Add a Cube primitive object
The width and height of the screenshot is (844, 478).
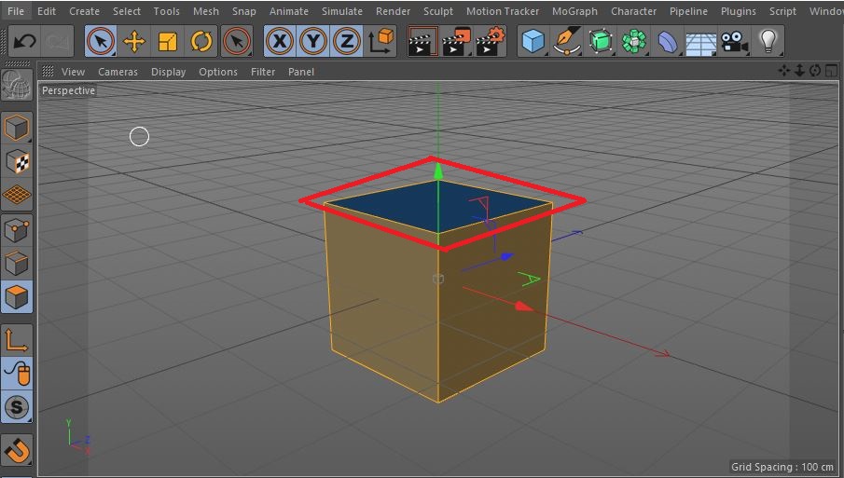pos(533,41)
